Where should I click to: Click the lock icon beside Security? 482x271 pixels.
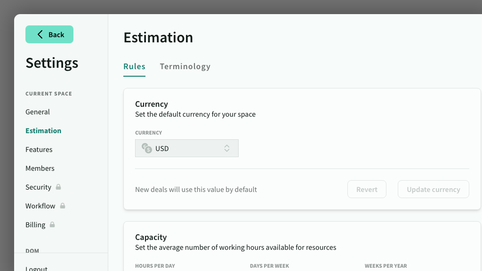pos(57,187)
